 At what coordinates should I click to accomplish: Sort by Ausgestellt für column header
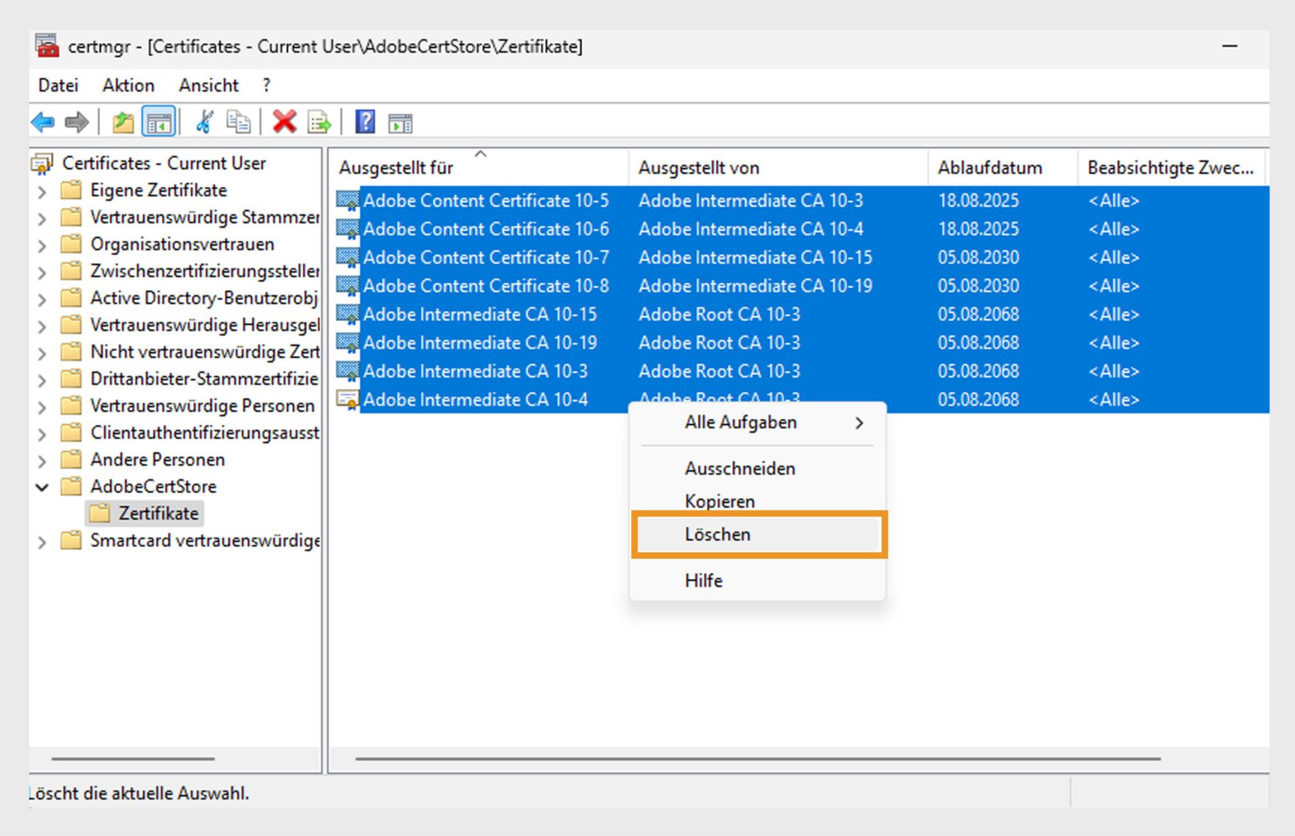tap(479, 167)
